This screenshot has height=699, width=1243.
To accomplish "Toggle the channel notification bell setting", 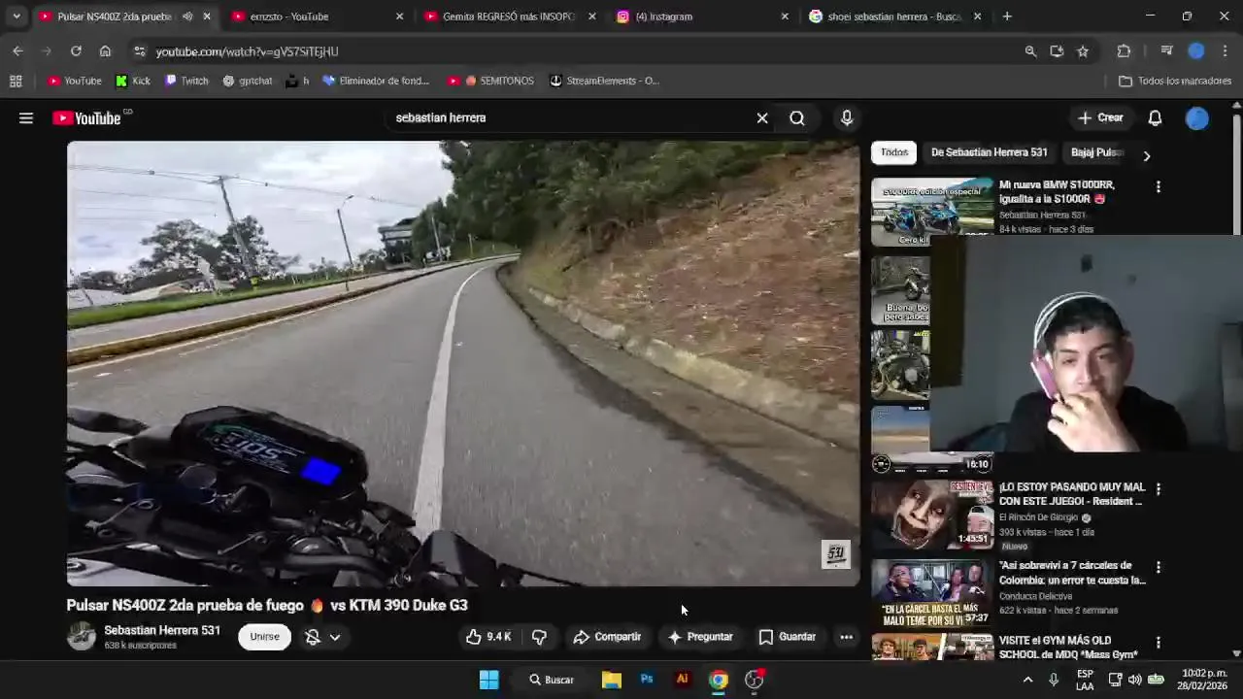I will pyautogui.click(x=313, y=637).
